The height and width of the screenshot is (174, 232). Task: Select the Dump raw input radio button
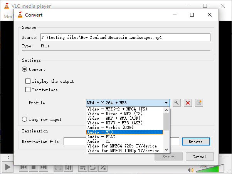tap(24, 119)
